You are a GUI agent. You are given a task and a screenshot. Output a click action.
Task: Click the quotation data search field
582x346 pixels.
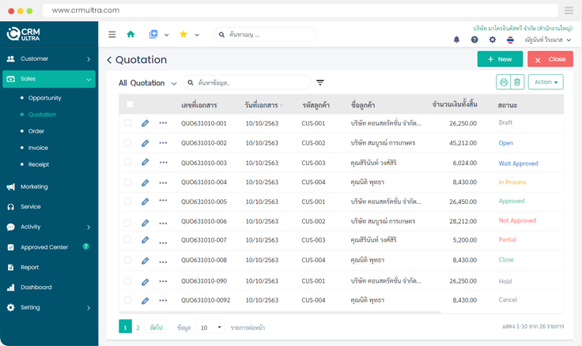tap(247, 82)
